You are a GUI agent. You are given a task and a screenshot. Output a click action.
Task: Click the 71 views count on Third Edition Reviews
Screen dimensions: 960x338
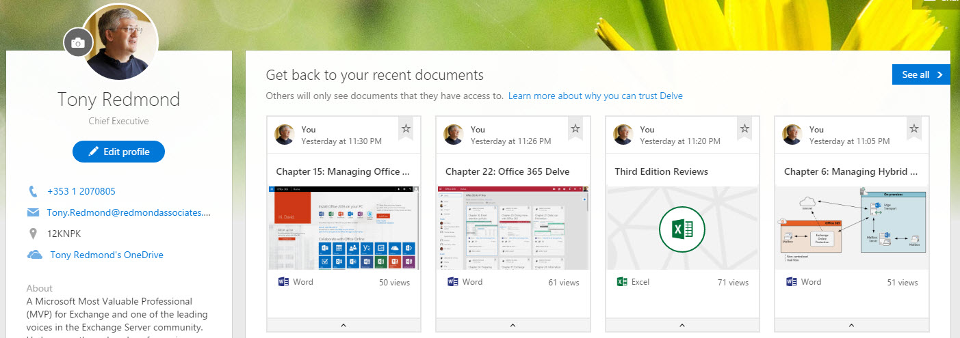(x=733, y=282)
